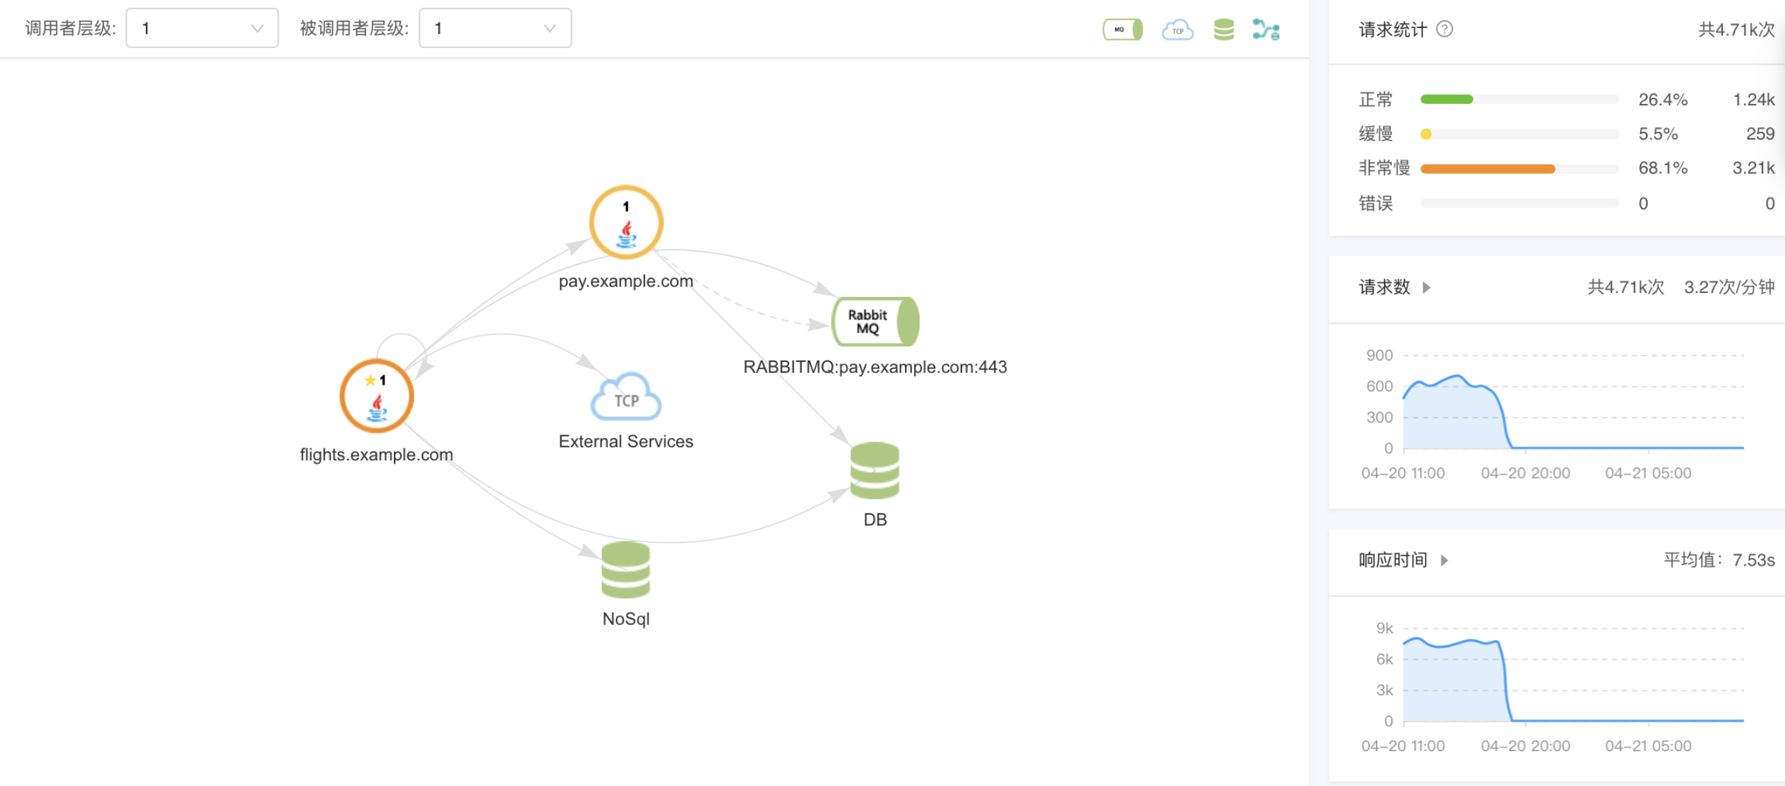Click the DB database node

pyautogui.click(x=874, y=470)
